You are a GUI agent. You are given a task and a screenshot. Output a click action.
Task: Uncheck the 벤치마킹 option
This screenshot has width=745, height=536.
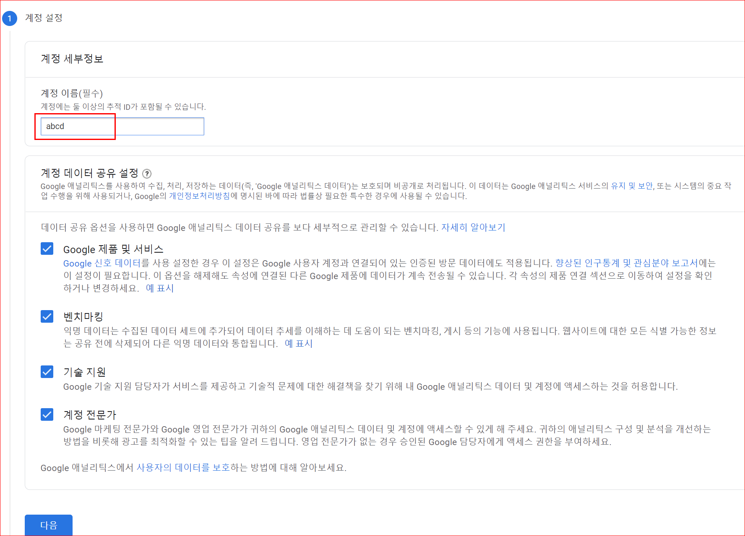click(47, 316)
